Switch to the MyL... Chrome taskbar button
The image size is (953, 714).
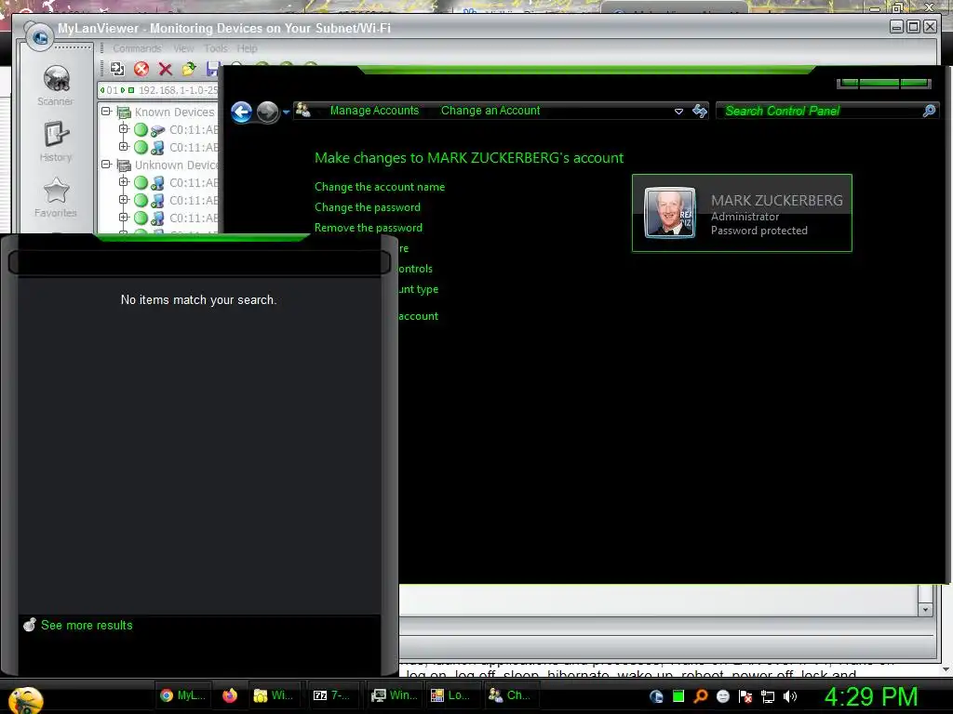point(181,695)
